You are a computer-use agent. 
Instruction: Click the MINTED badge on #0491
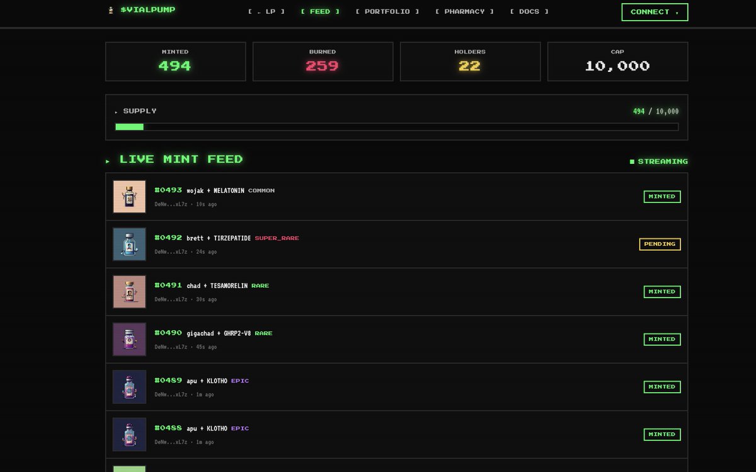pos(662,292)
